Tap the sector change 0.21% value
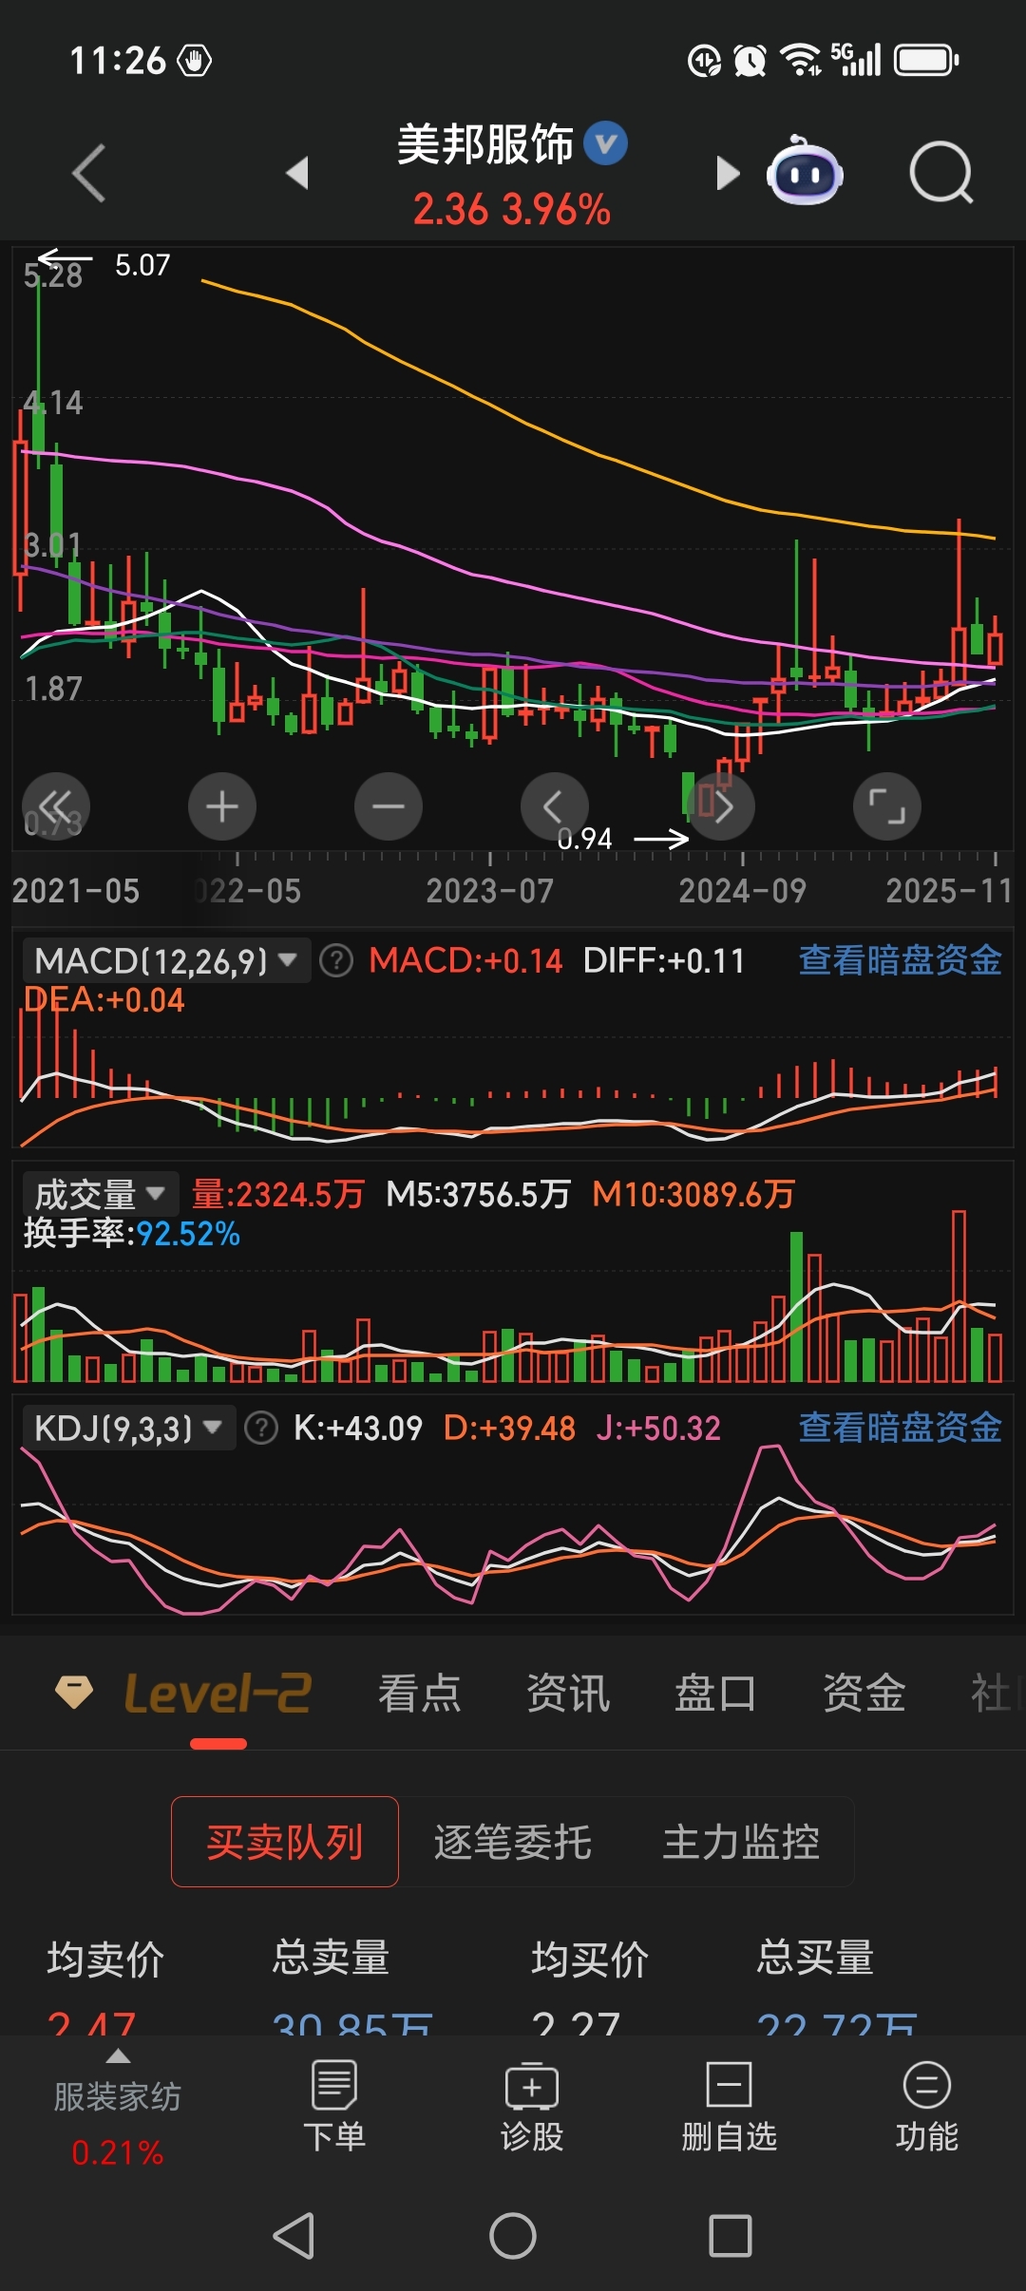 tap(117, 2152)
